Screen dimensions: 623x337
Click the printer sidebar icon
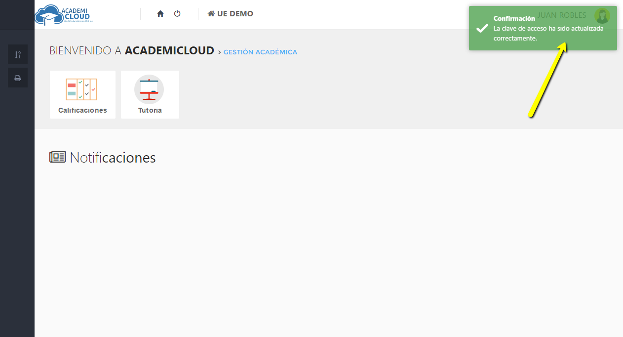click(x=18, y=78)
